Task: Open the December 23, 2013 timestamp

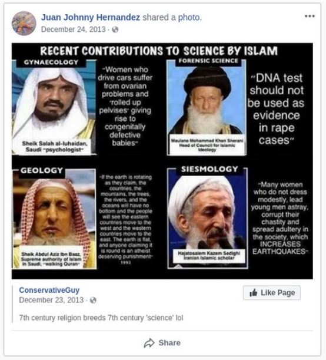Action: pyautogui.click(x=51, y=300)
